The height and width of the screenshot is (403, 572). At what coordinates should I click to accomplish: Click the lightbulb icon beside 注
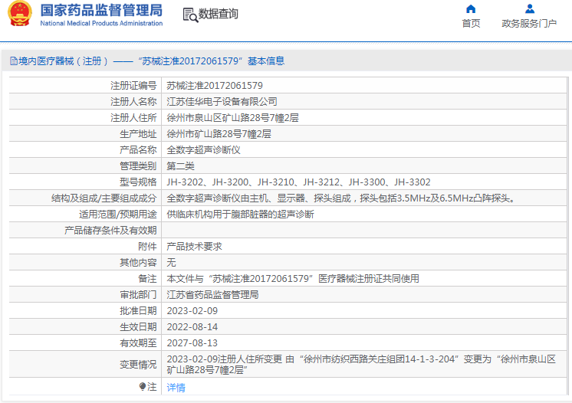click(143, 386)
